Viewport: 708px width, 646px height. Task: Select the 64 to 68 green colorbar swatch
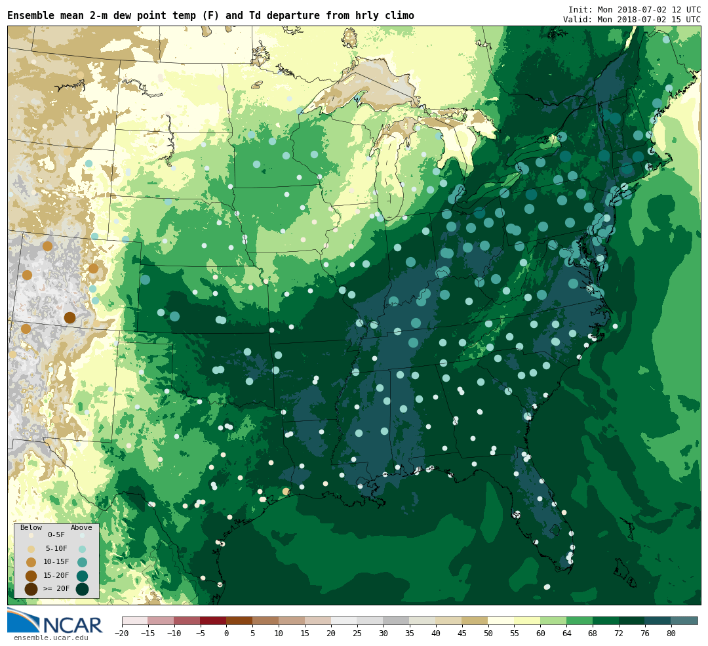click(x=580, y=620)
